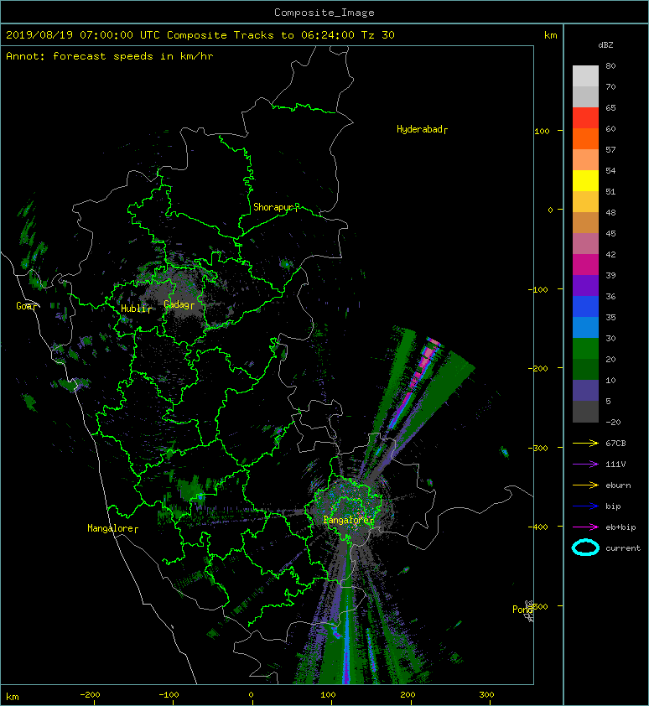Pick the magenta 42 dBZ swatch

click(585, 265)
